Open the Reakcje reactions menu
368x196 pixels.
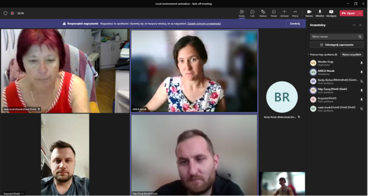click(263, 12)
